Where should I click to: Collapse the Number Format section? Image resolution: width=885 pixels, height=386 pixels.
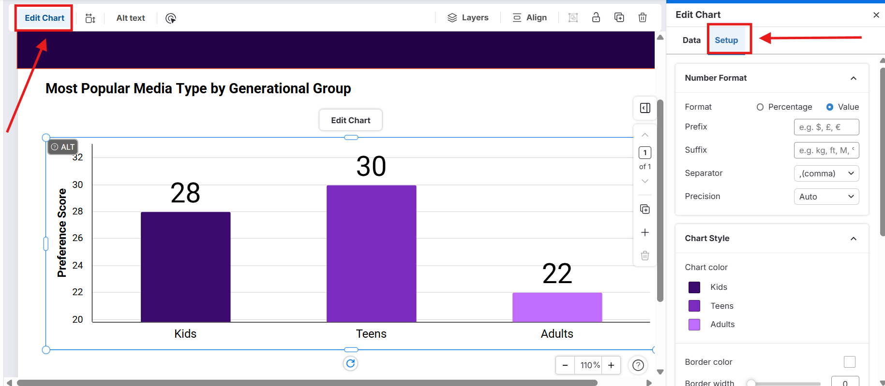pos(854,78)
